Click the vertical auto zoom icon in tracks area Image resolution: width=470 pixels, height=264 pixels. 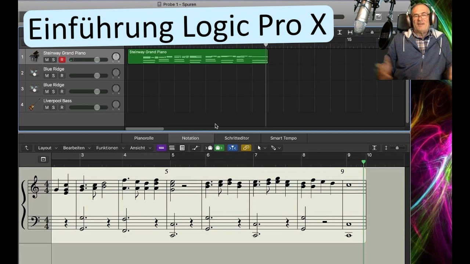340,32
